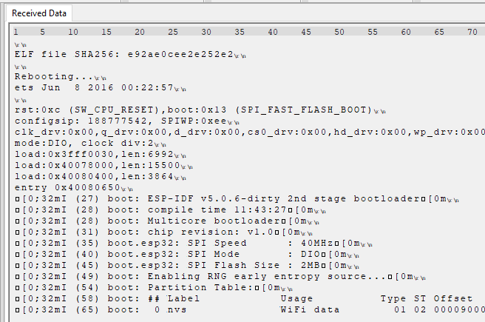
Task: Click the SPI Speed 40MHz line
Action: (x=194, y=244)
